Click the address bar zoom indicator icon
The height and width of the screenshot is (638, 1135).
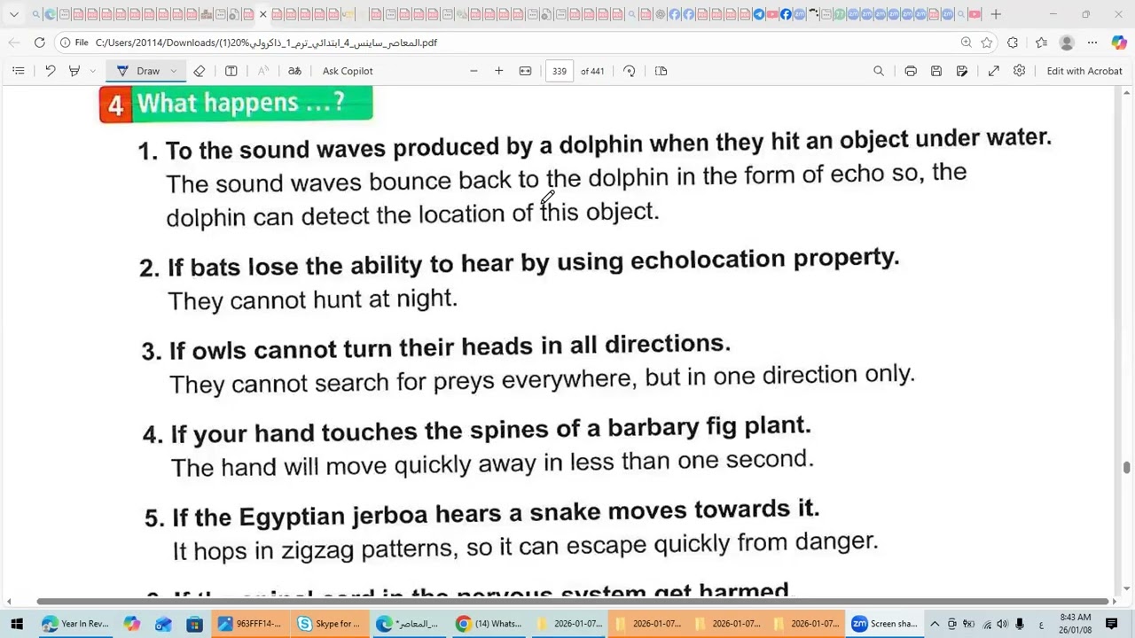pos(967,43)
